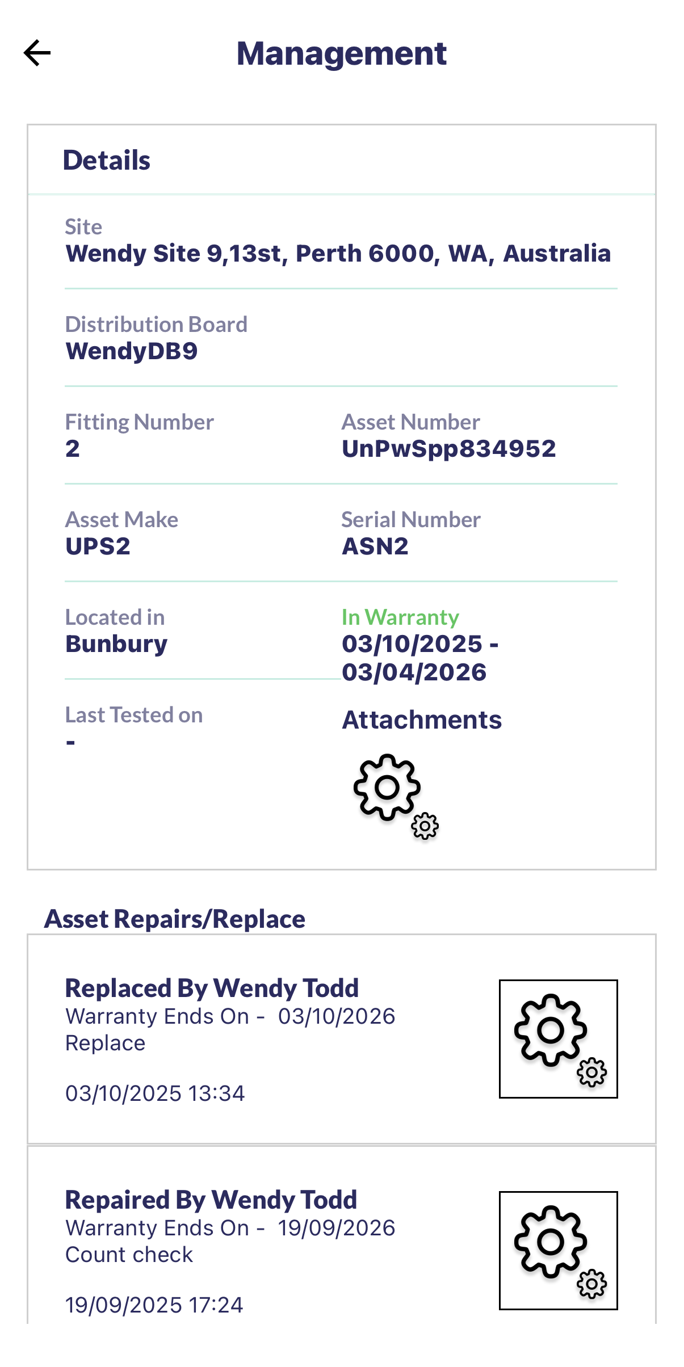Click the UPS2 asset make value
684x1367 pixels.
pyautogui.click(x=98, y=546)
